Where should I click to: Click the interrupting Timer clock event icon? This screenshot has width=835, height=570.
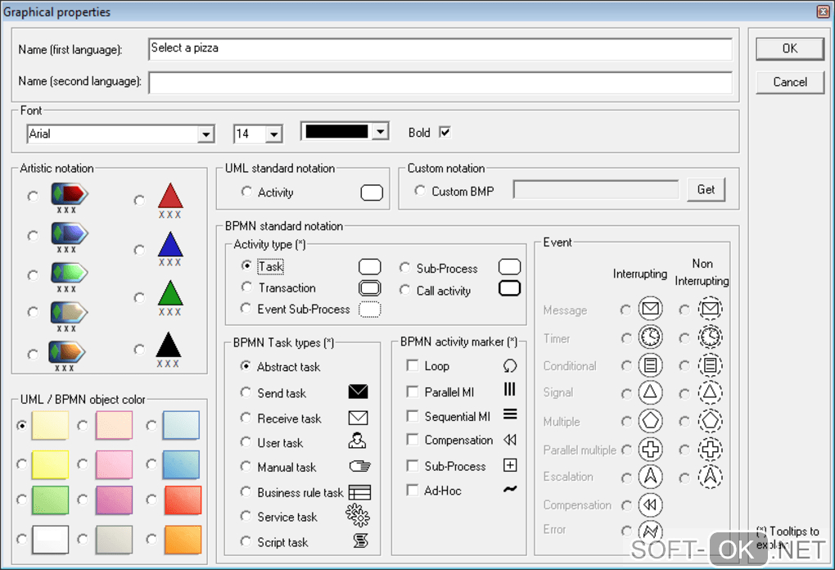(650, 337)
